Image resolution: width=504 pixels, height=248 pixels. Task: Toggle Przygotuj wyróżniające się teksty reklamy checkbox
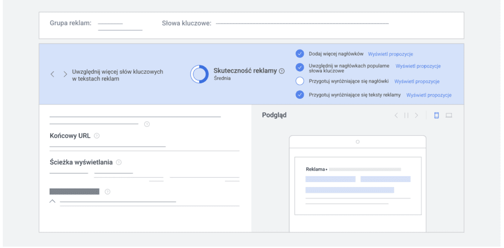(x=300, y=95)
